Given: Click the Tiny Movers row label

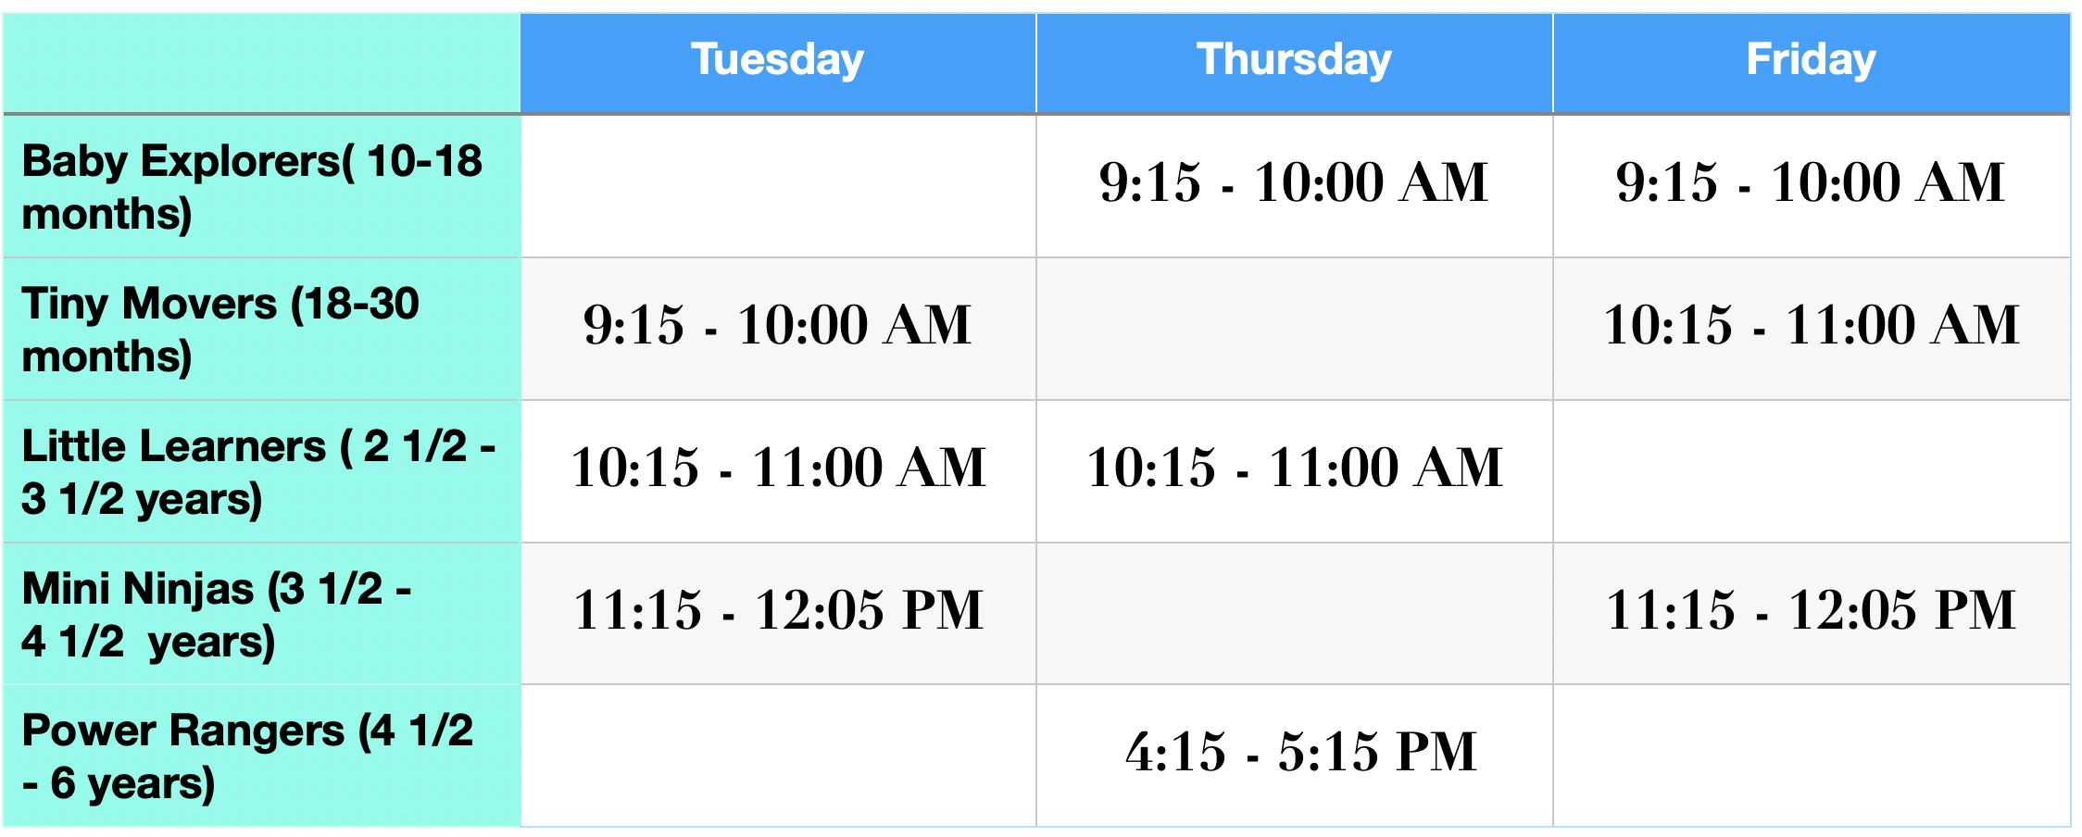Looking at the screenshot, I should (x=220, y=330).
